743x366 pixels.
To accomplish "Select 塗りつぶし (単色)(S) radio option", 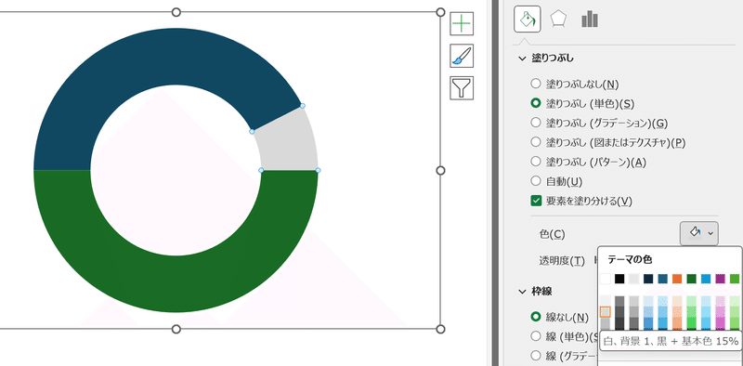I will tap(536, 103).
